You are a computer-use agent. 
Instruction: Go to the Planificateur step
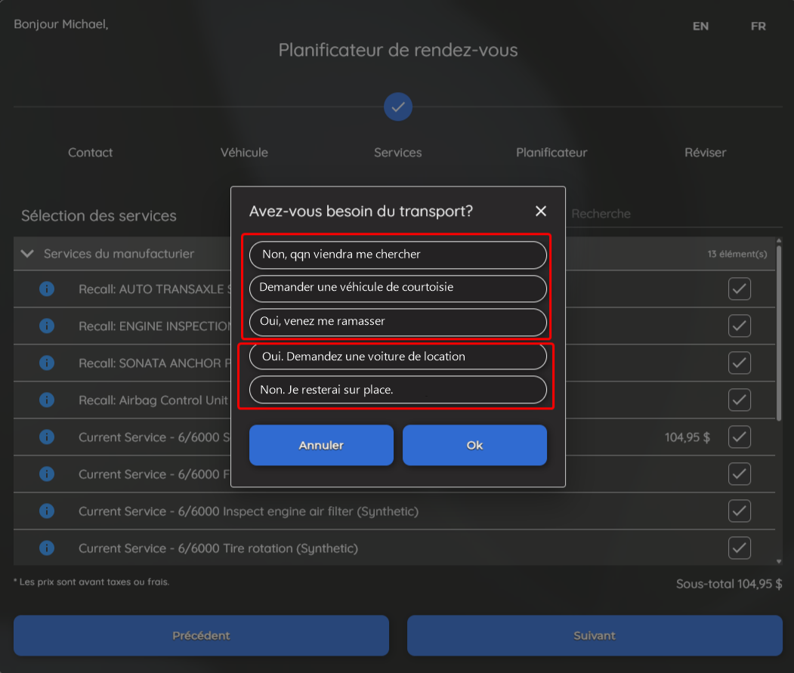(x=551, y=153)
